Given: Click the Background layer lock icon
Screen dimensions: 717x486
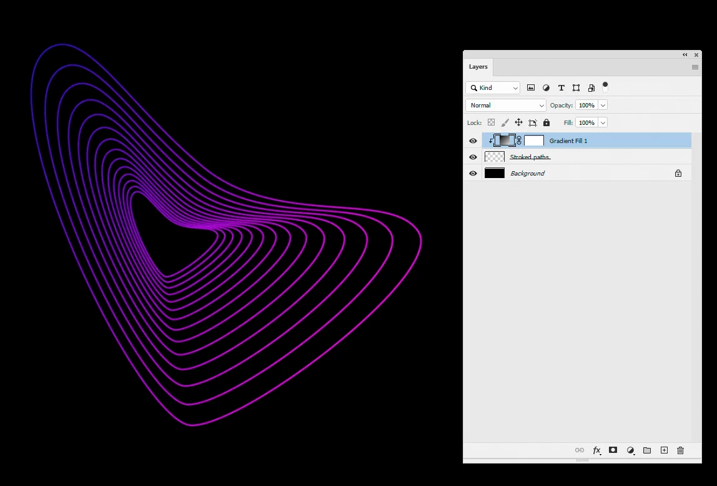Looking at the screenshot, I should [678, 173].
